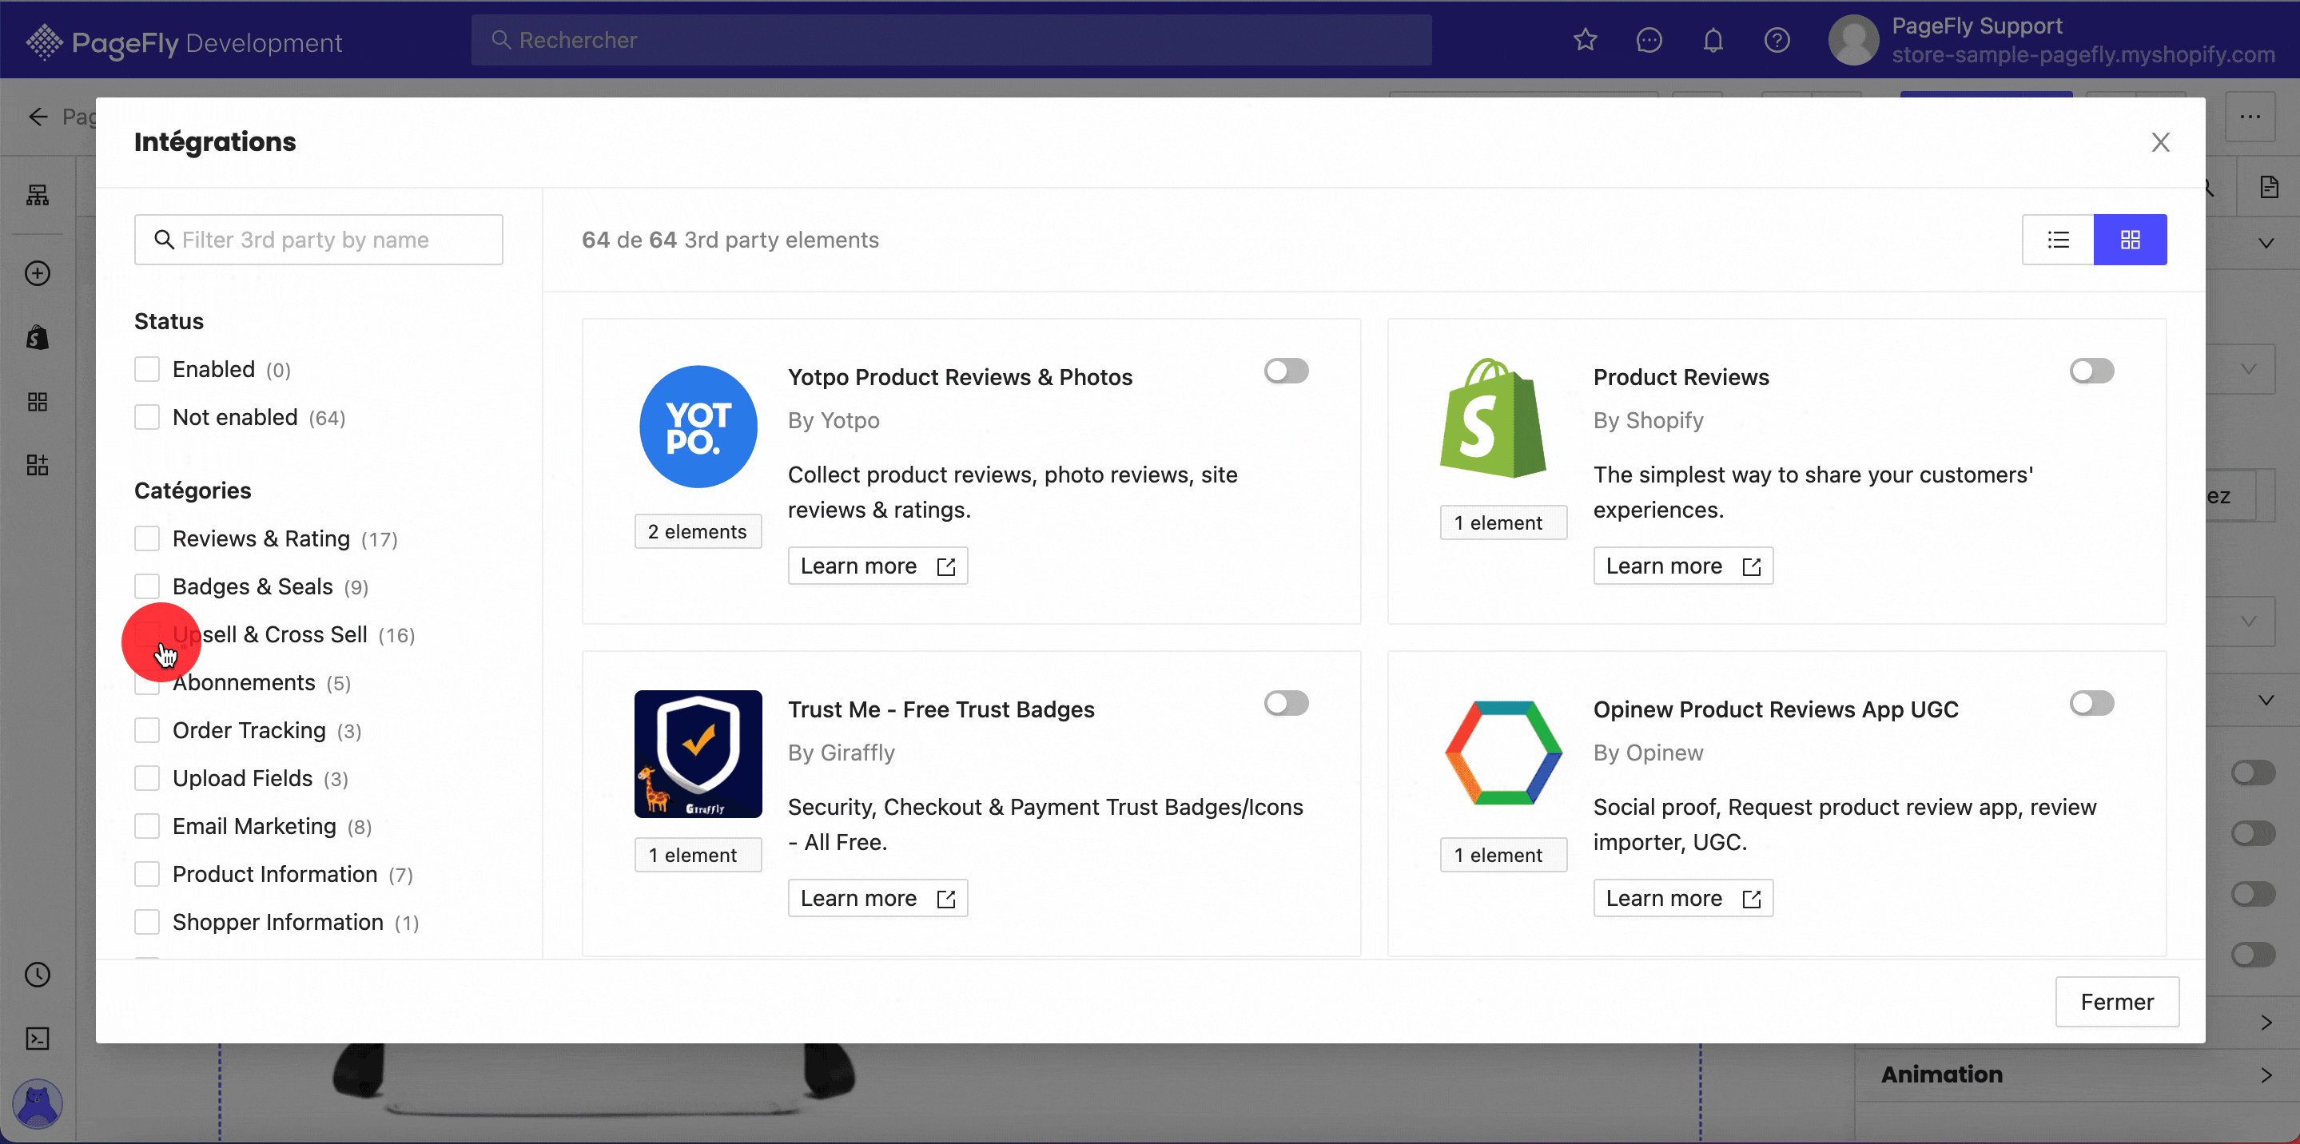Enable Opinew Product Reviews App toggle
Screen dimensions: 2300x1144
coord(2091,703)
